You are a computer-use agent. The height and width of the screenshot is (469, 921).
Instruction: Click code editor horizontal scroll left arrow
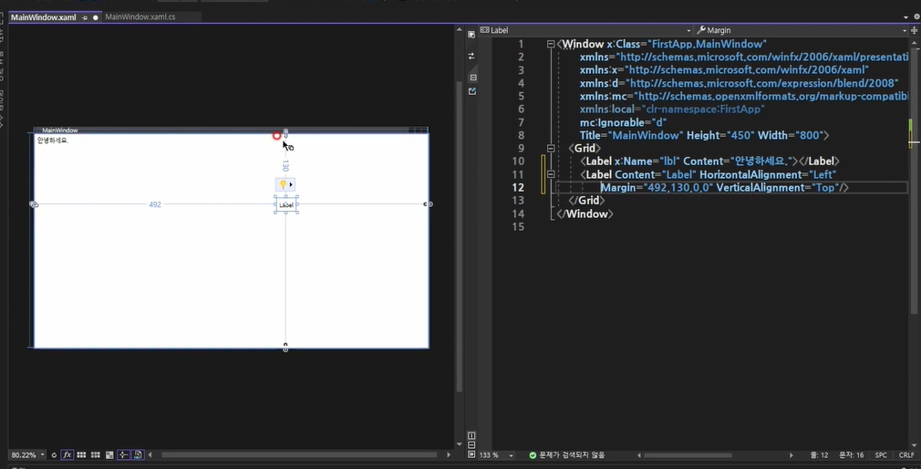coord(638,455)
